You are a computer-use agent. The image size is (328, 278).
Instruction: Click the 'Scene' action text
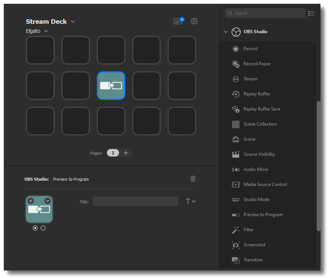250,139
